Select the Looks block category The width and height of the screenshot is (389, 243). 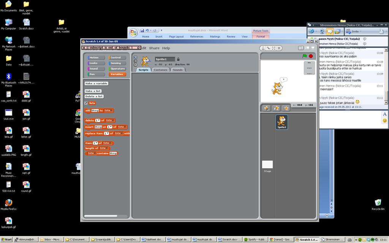point(96,63)
